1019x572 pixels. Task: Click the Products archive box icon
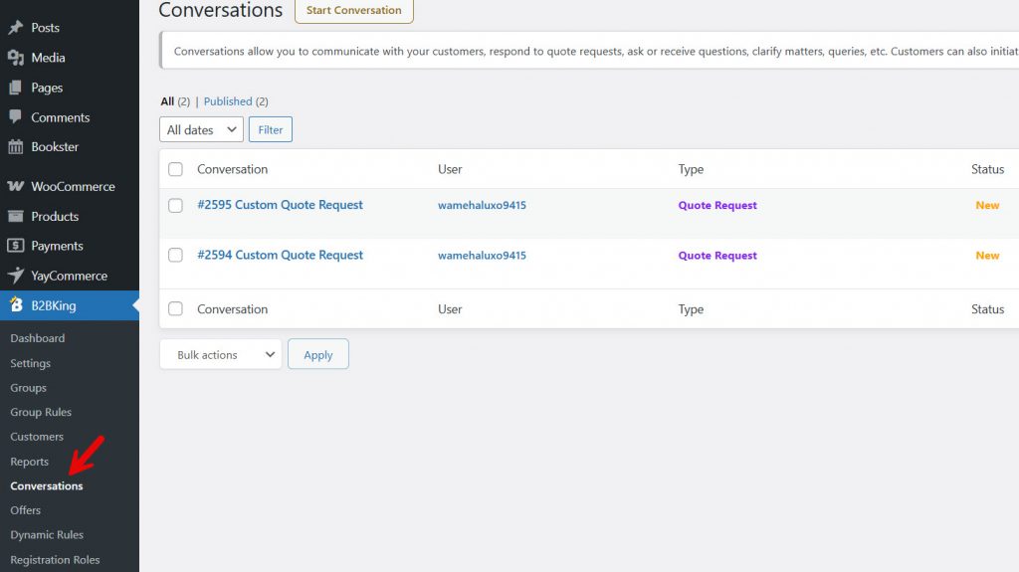point(16,216)
